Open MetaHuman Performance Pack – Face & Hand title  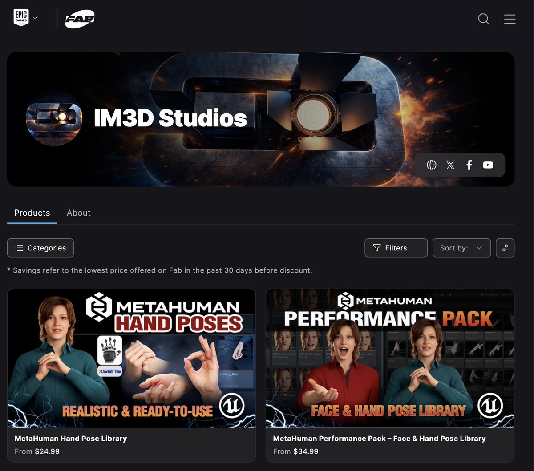tap(379, 439)
